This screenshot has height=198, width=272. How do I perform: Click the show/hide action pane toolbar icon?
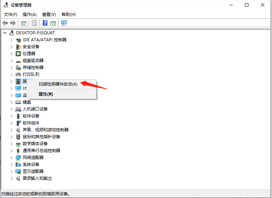pos(53,23)
